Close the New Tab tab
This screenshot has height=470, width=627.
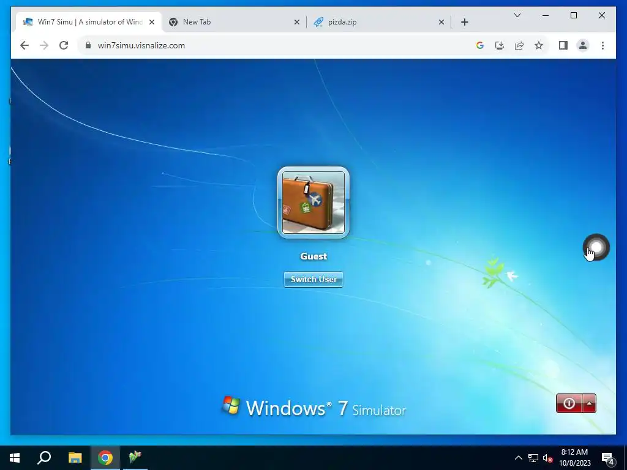point(297,22)
